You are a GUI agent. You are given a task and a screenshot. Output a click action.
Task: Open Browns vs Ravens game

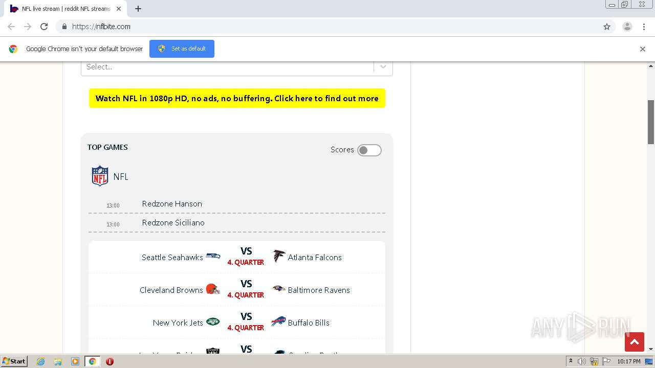237,290
